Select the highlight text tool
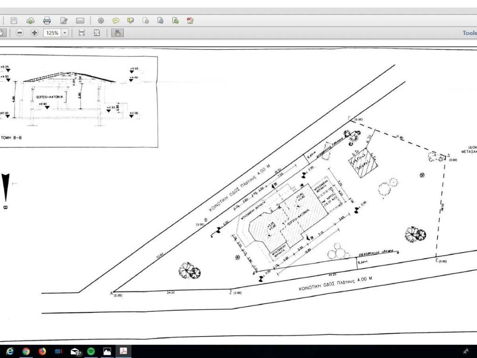Image resolution: width=477 pixels, height=358 pixels. click(x=130, y=21)
